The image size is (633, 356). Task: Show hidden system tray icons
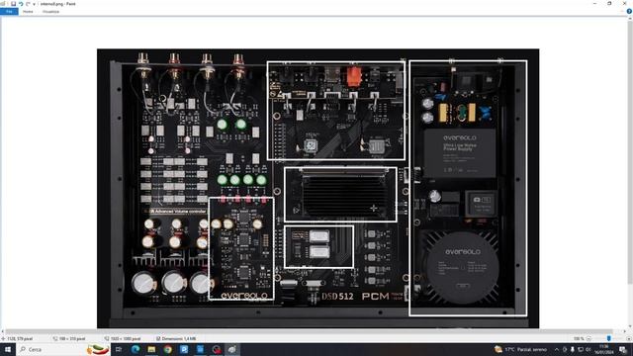[x=557, y=349]
